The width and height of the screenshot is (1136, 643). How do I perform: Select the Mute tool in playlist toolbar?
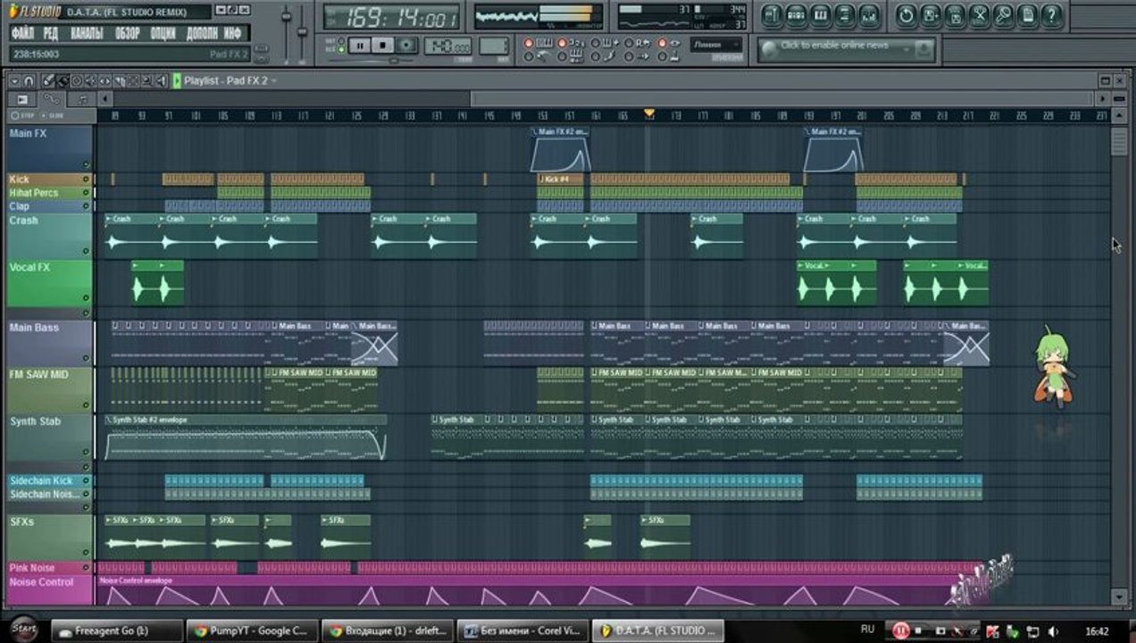90,80
